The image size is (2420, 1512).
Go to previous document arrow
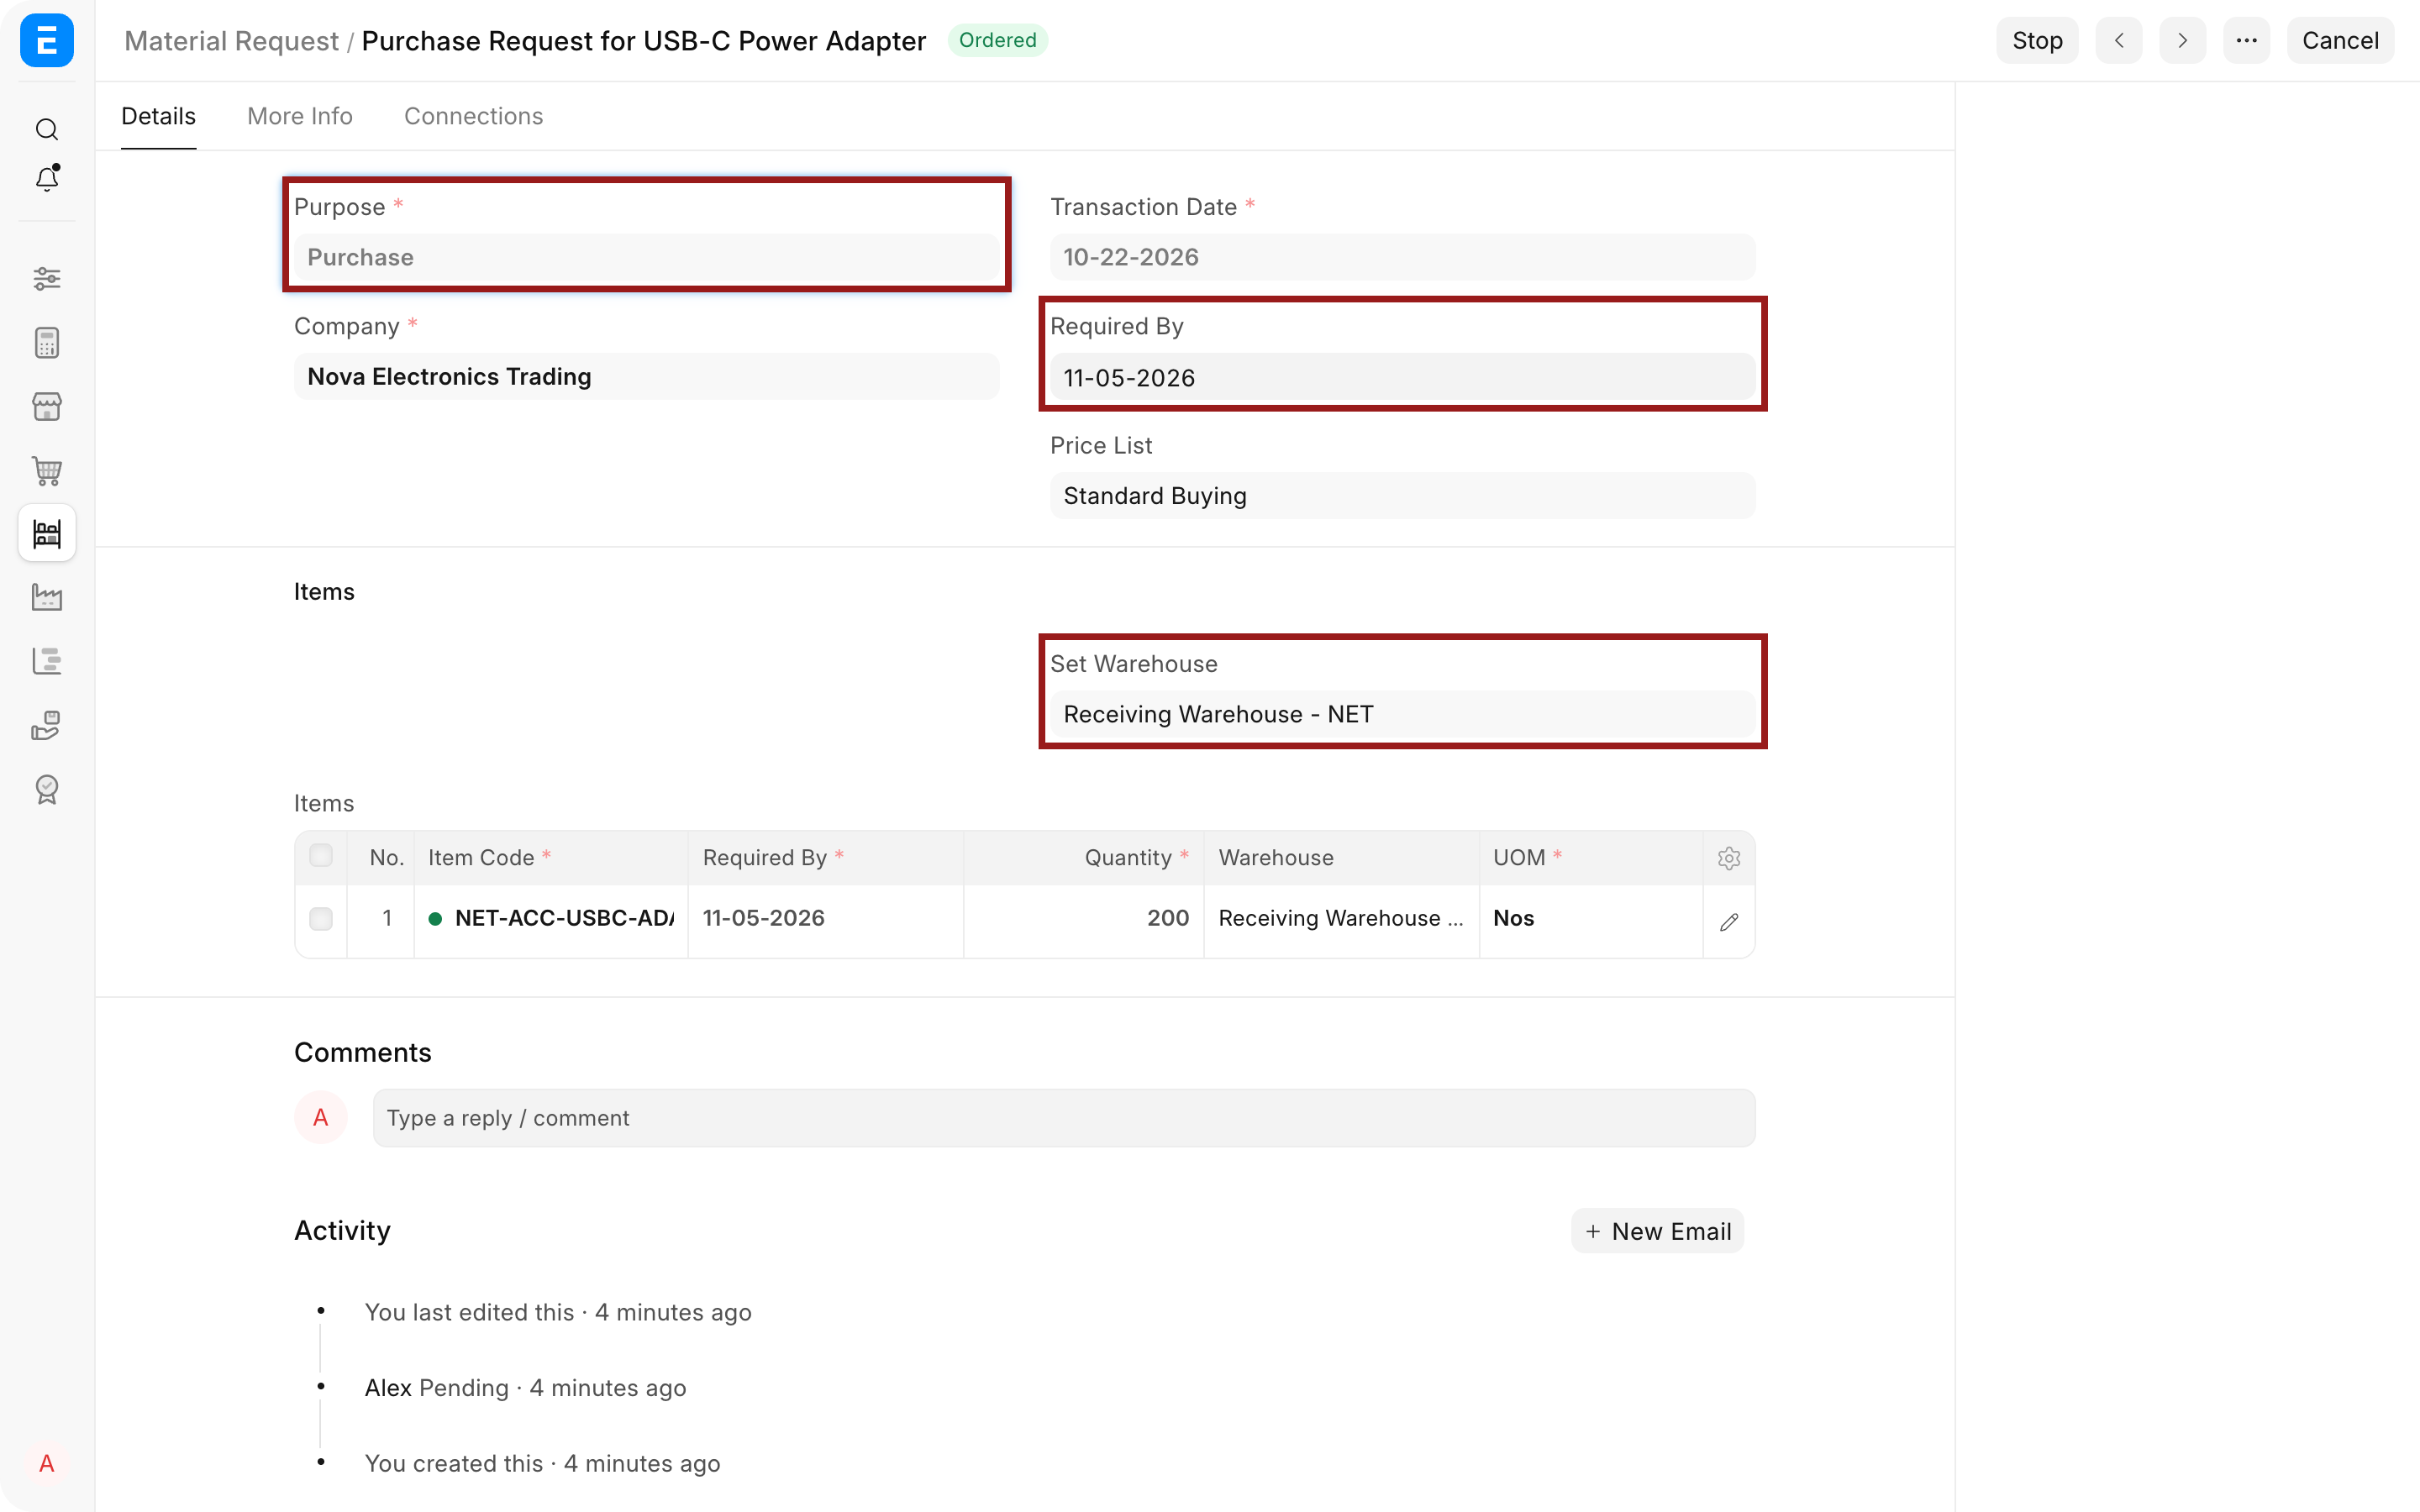2119,41
